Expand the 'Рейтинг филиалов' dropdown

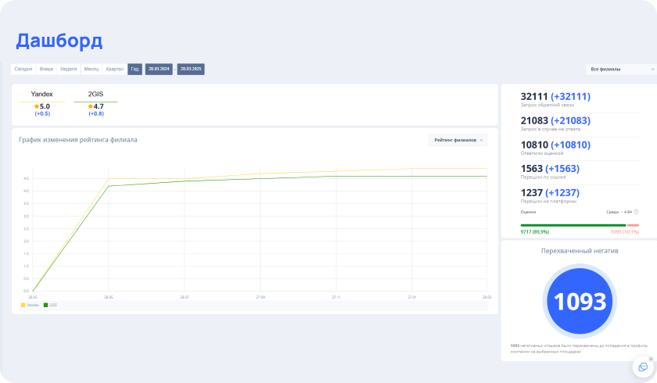[x=458, y=140]
